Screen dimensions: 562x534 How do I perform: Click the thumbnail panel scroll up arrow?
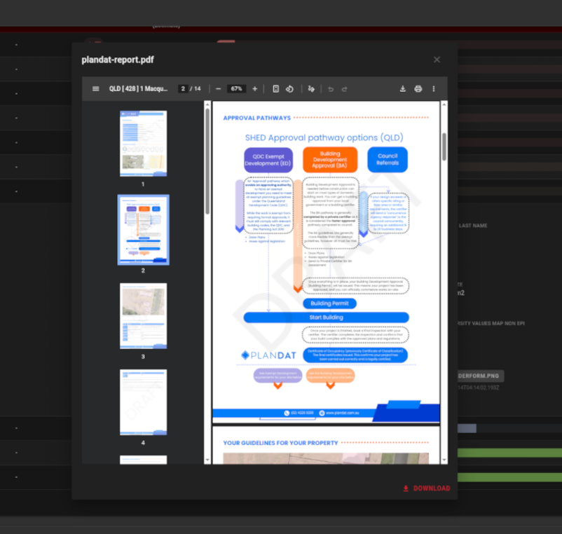tap(207, 104)
